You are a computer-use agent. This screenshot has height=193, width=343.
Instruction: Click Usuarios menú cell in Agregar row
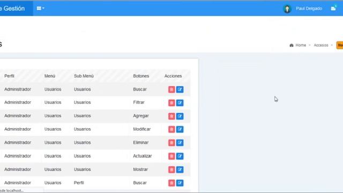(53, 116)
